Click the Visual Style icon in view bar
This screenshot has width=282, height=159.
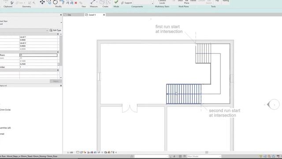point(81,152)
